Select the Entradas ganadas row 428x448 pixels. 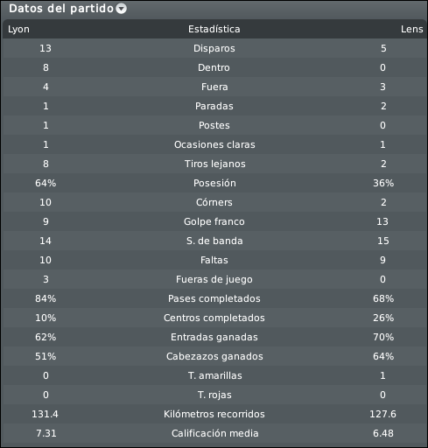tap(214, 337)
